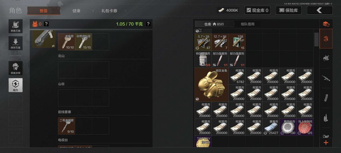Switch to the 健康 tab
The width and height of the screenshot is (341, 153).
pyautogui.click(x=76, y=11)
